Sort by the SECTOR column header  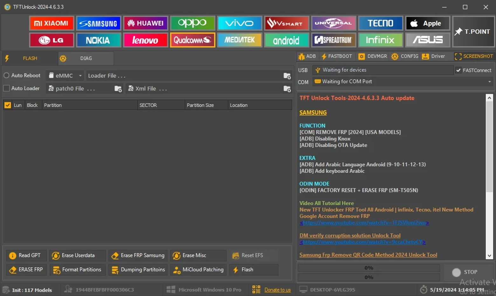coord(161,105)
